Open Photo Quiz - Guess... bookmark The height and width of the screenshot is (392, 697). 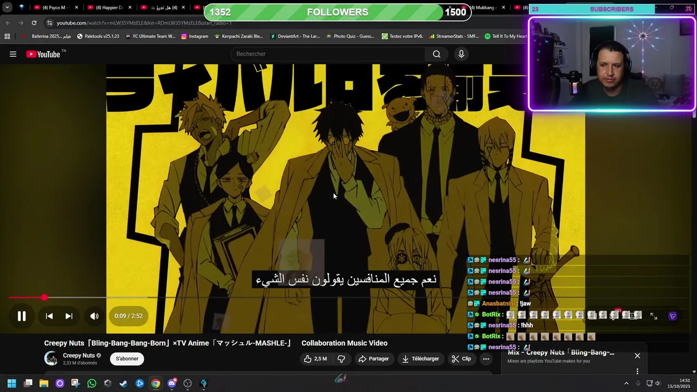(350, 36)
